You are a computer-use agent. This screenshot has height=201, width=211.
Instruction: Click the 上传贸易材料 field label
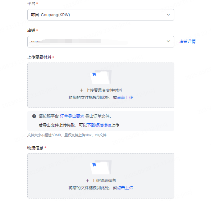(x=39, y=57)
